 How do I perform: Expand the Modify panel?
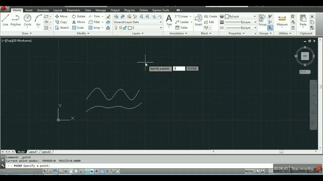83,33
